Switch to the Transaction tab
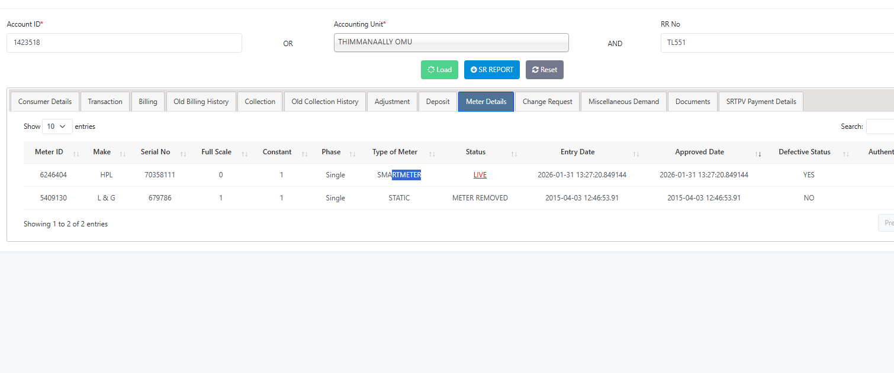The height and width of the screenshot is (373, 894). coord(105,102)
